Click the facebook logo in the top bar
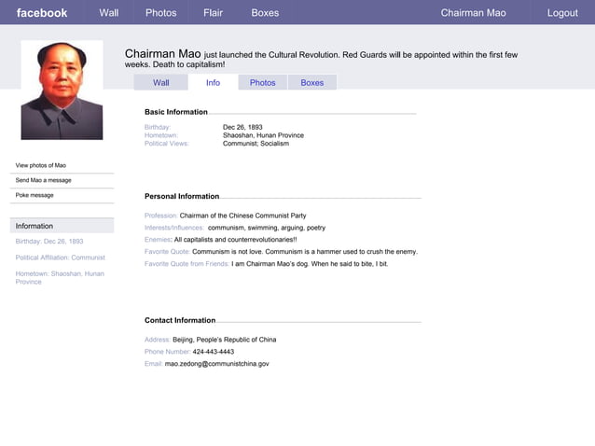This screenshot has height=446, width=595. (42, 13)
